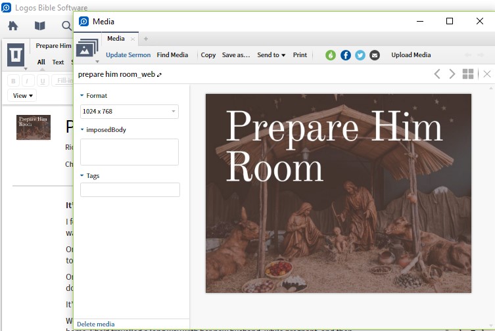The image size is (495, 331).
Task: Share media via Faithlife green icon
Action: 331,55
